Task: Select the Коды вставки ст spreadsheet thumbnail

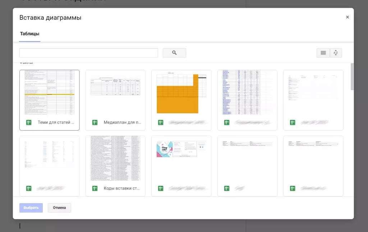Action: pyautogui.click(x=115, y=159)
